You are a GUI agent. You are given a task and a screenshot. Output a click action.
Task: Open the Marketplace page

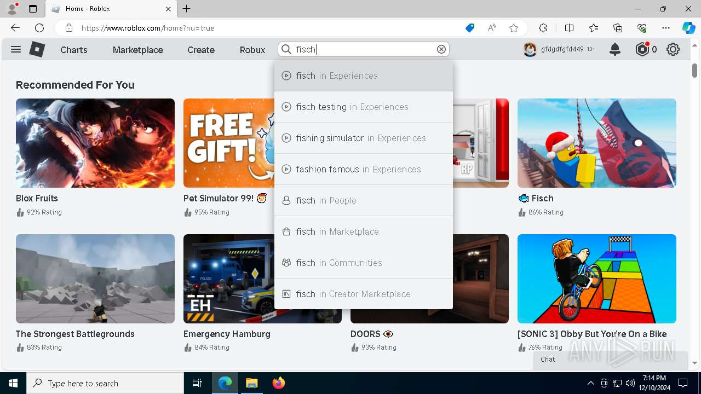(x=138, y=50)
